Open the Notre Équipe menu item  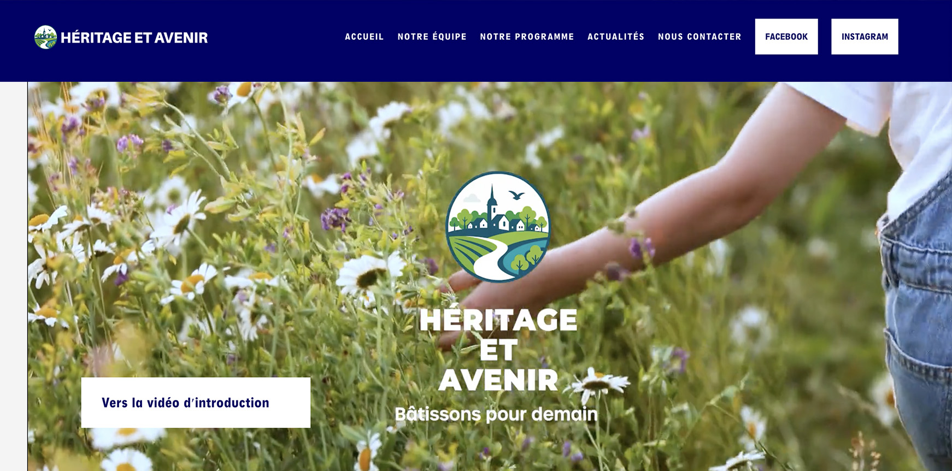tap(432, 37)
